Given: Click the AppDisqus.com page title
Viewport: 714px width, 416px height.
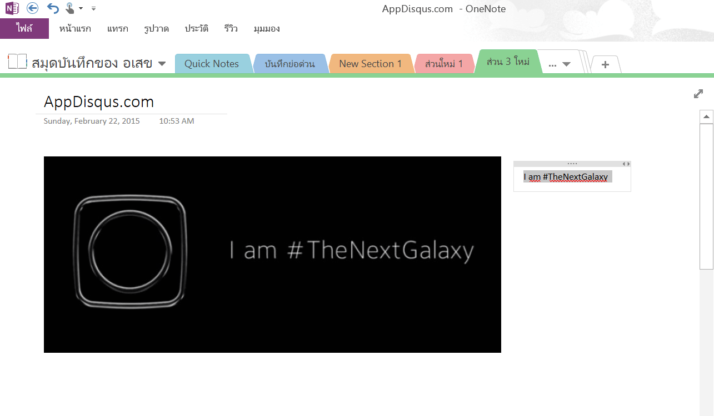Looking at the screenshot, I should pyautogui.click(x=99, y=102).
